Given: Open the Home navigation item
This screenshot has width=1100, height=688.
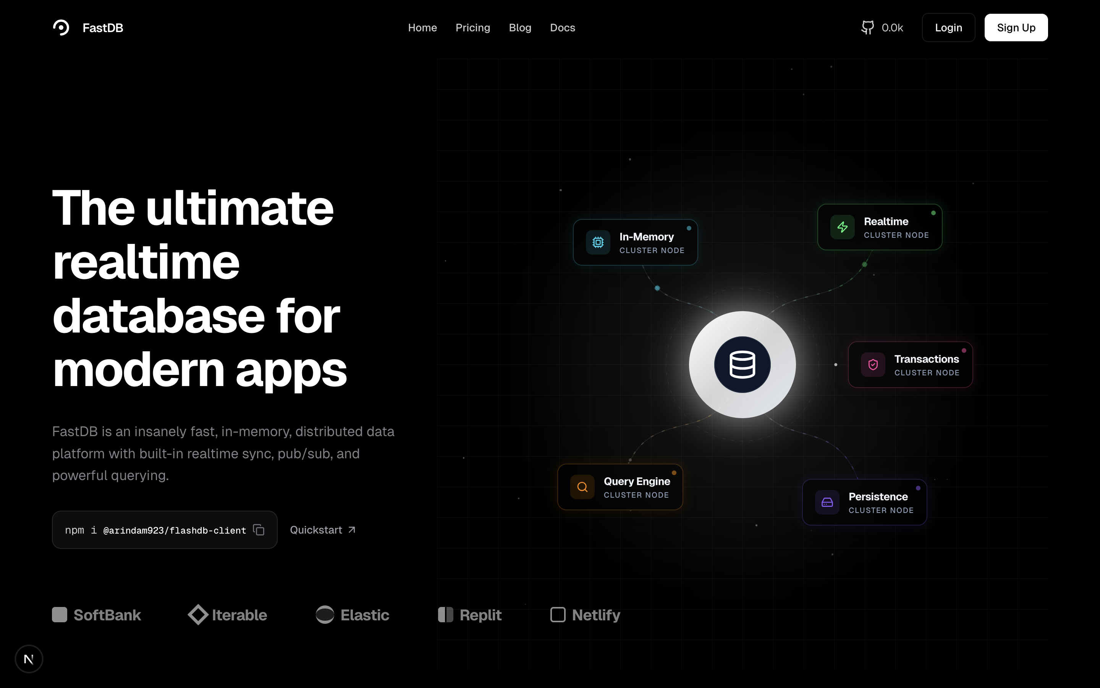Looking at the screenshot, I should (422, 27).
